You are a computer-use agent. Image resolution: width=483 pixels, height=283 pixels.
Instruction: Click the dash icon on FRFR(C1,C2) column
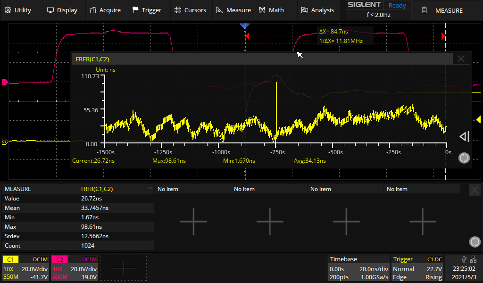point(150,188)
